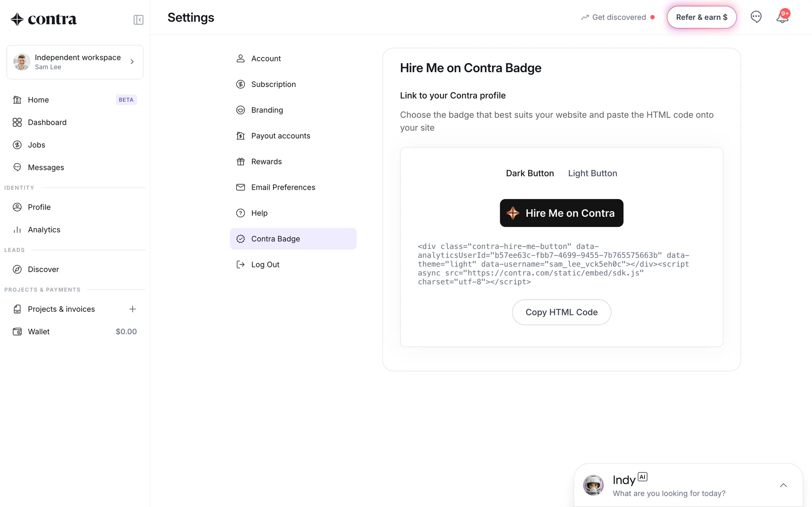Select Log Out in settings menu
812x507 pixels.
265,265
